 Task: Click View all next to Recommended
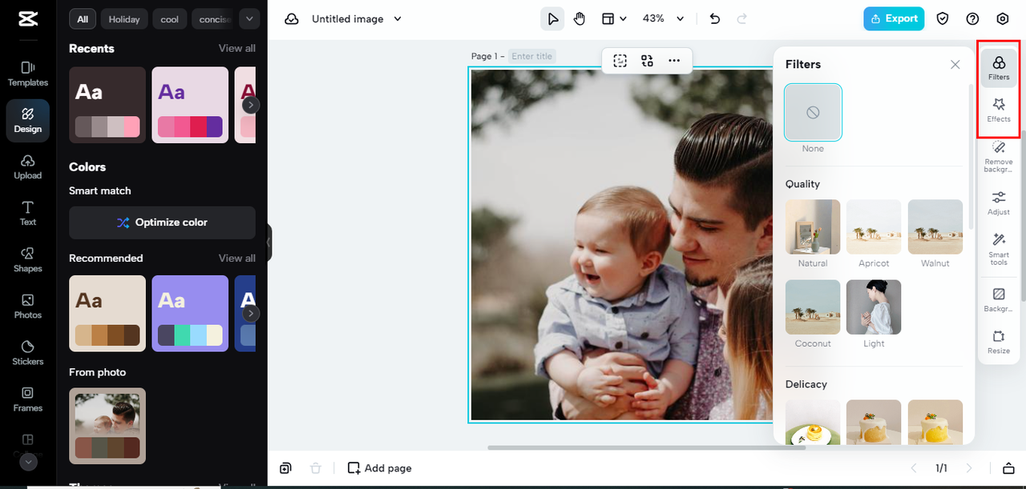pyautogui.click(x=237, y=258)
